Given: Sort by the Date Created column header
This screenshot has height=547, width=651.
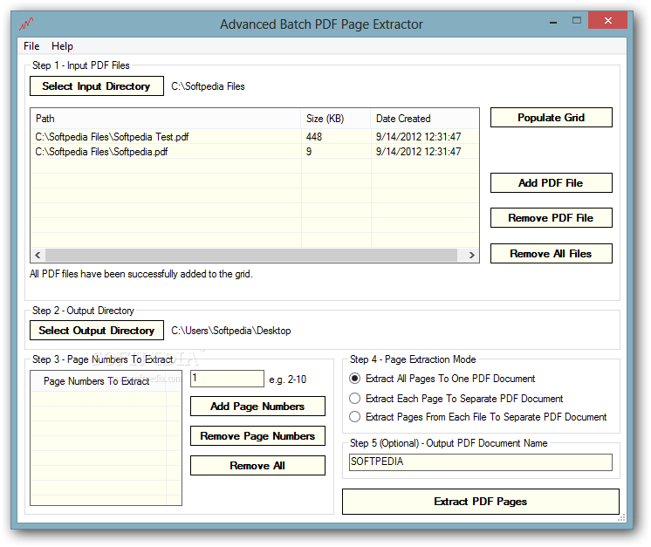Looking at the screenshot, I should [425, 119].
